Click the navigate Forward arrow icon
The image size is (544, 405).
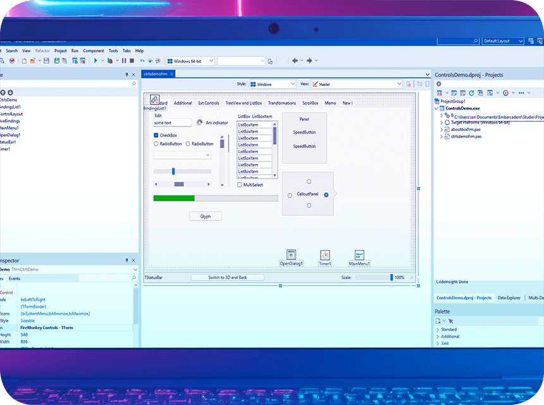coord(309,61)
